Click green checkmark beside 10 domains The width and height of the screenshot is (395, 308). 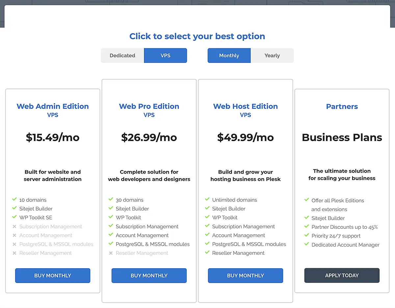(x=14, y=199)
